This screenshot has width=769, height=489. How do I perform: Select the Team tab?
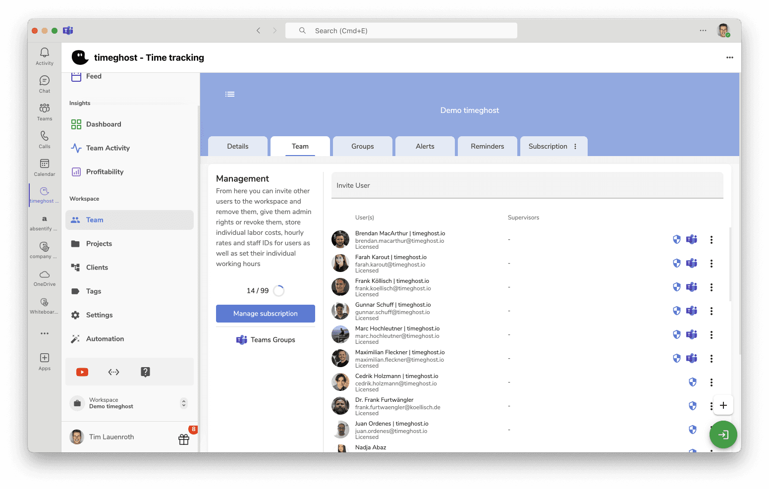click(x=300, y=146)
